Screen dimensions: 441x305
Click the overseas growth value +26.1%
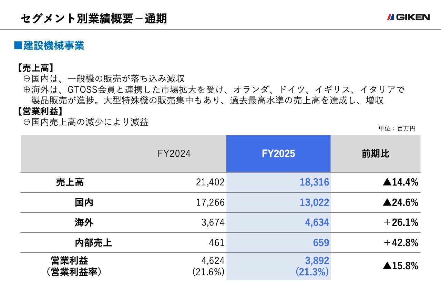click(401, 222)
